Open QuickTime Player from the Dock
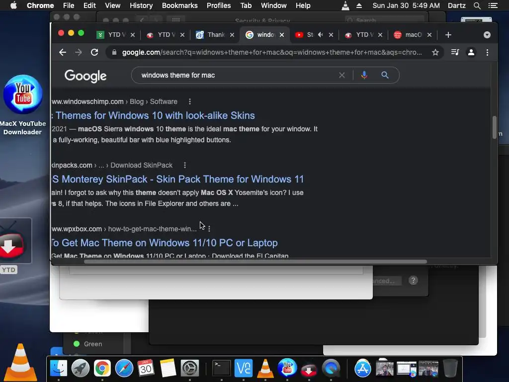 (331, 368)
